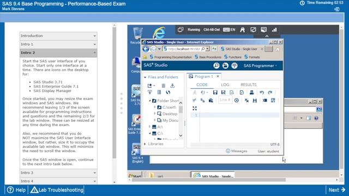
Task: Open the Functions favorite link
Action: (233, 57)
